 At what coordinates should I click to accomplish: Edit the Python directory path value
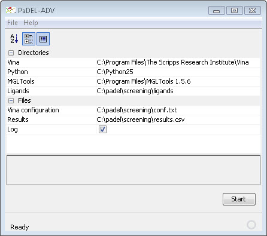[x=178, y=72]
